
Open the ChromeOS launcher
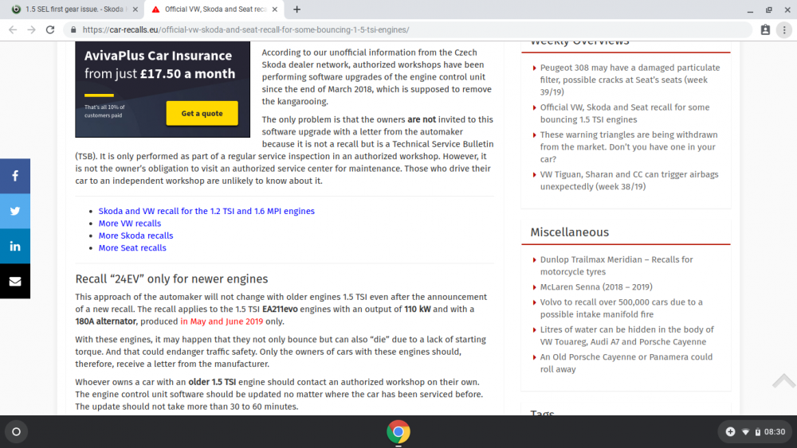tap(16, 432)
